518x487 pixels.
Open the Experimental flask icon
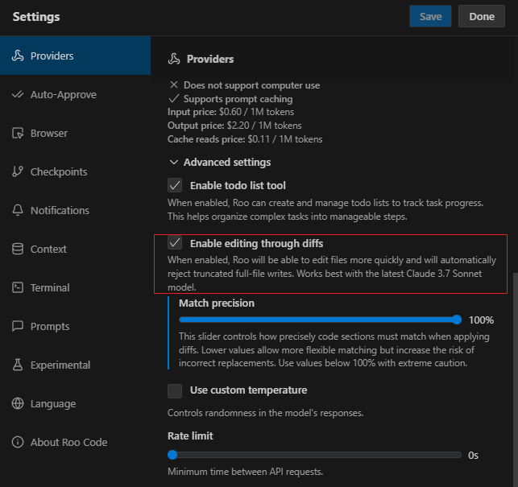[x=18, y=365]
